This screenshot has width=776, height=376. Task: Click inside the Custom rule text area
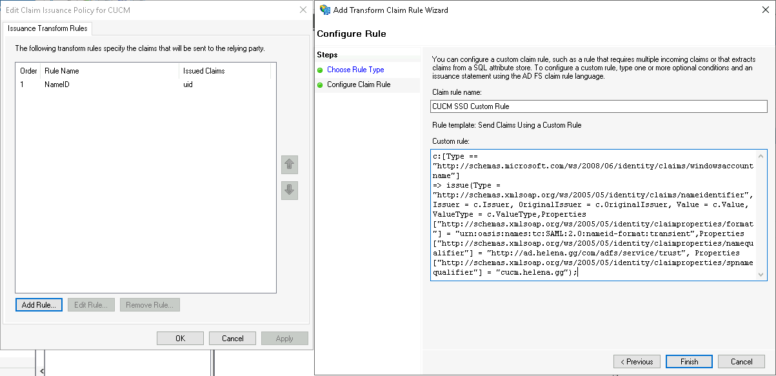pyautogui.click(x=592, y=213)
